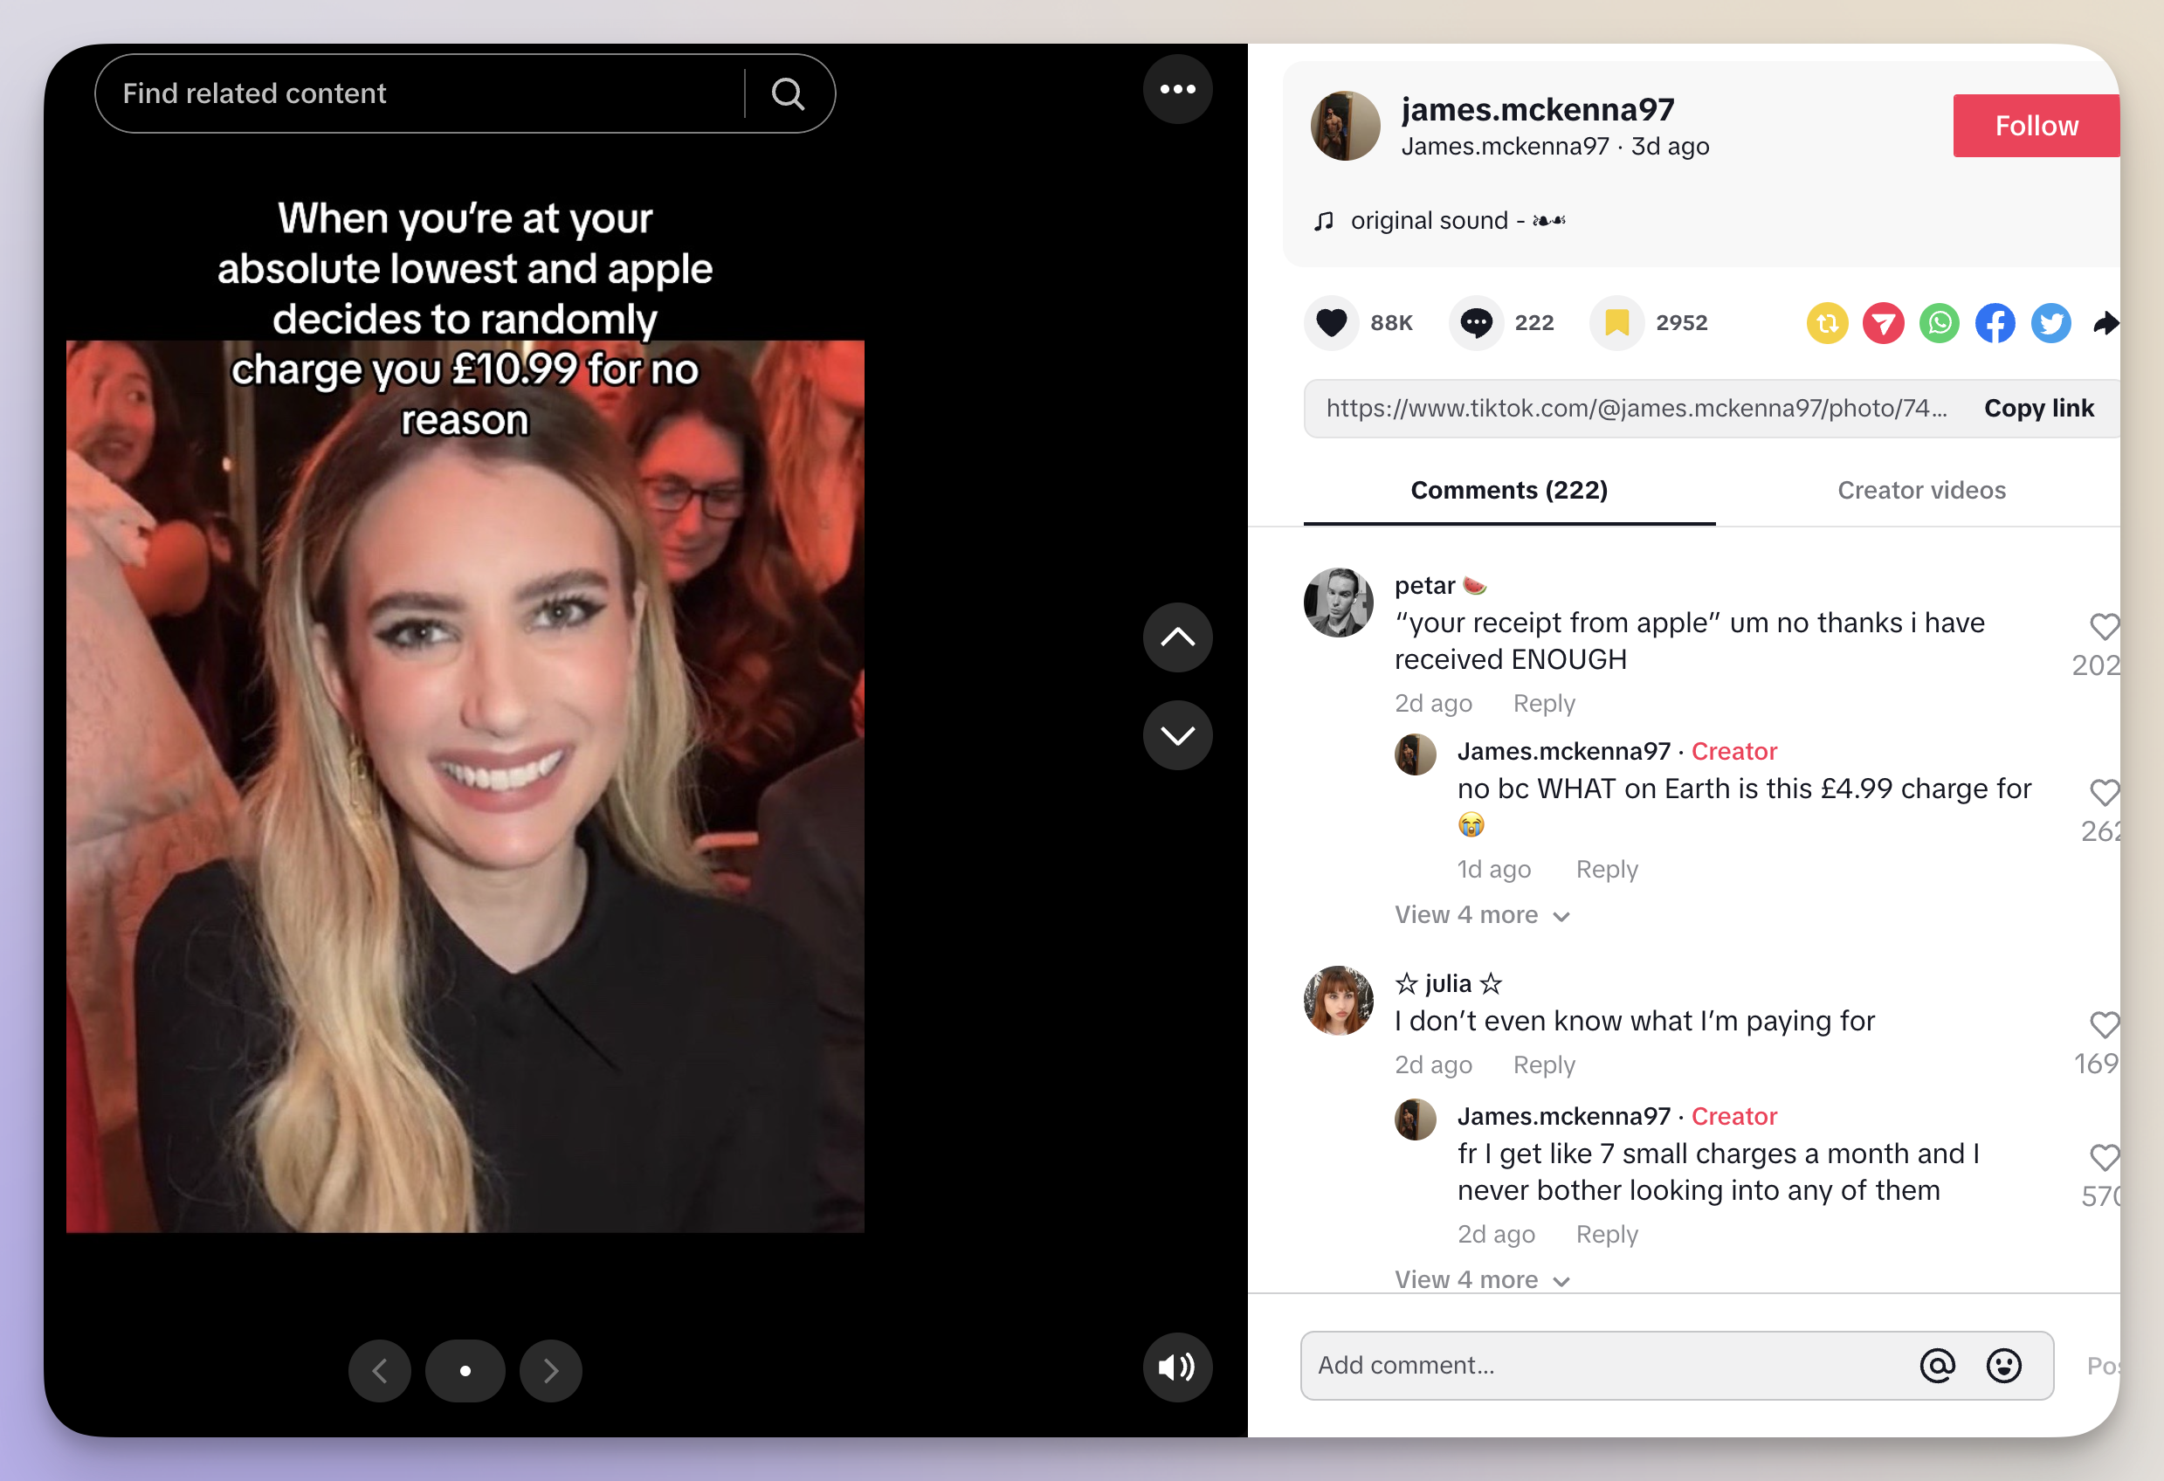This screenshot has width=2164, height=1481.
Task: Switch to Comments tab
Action: 1508,490
